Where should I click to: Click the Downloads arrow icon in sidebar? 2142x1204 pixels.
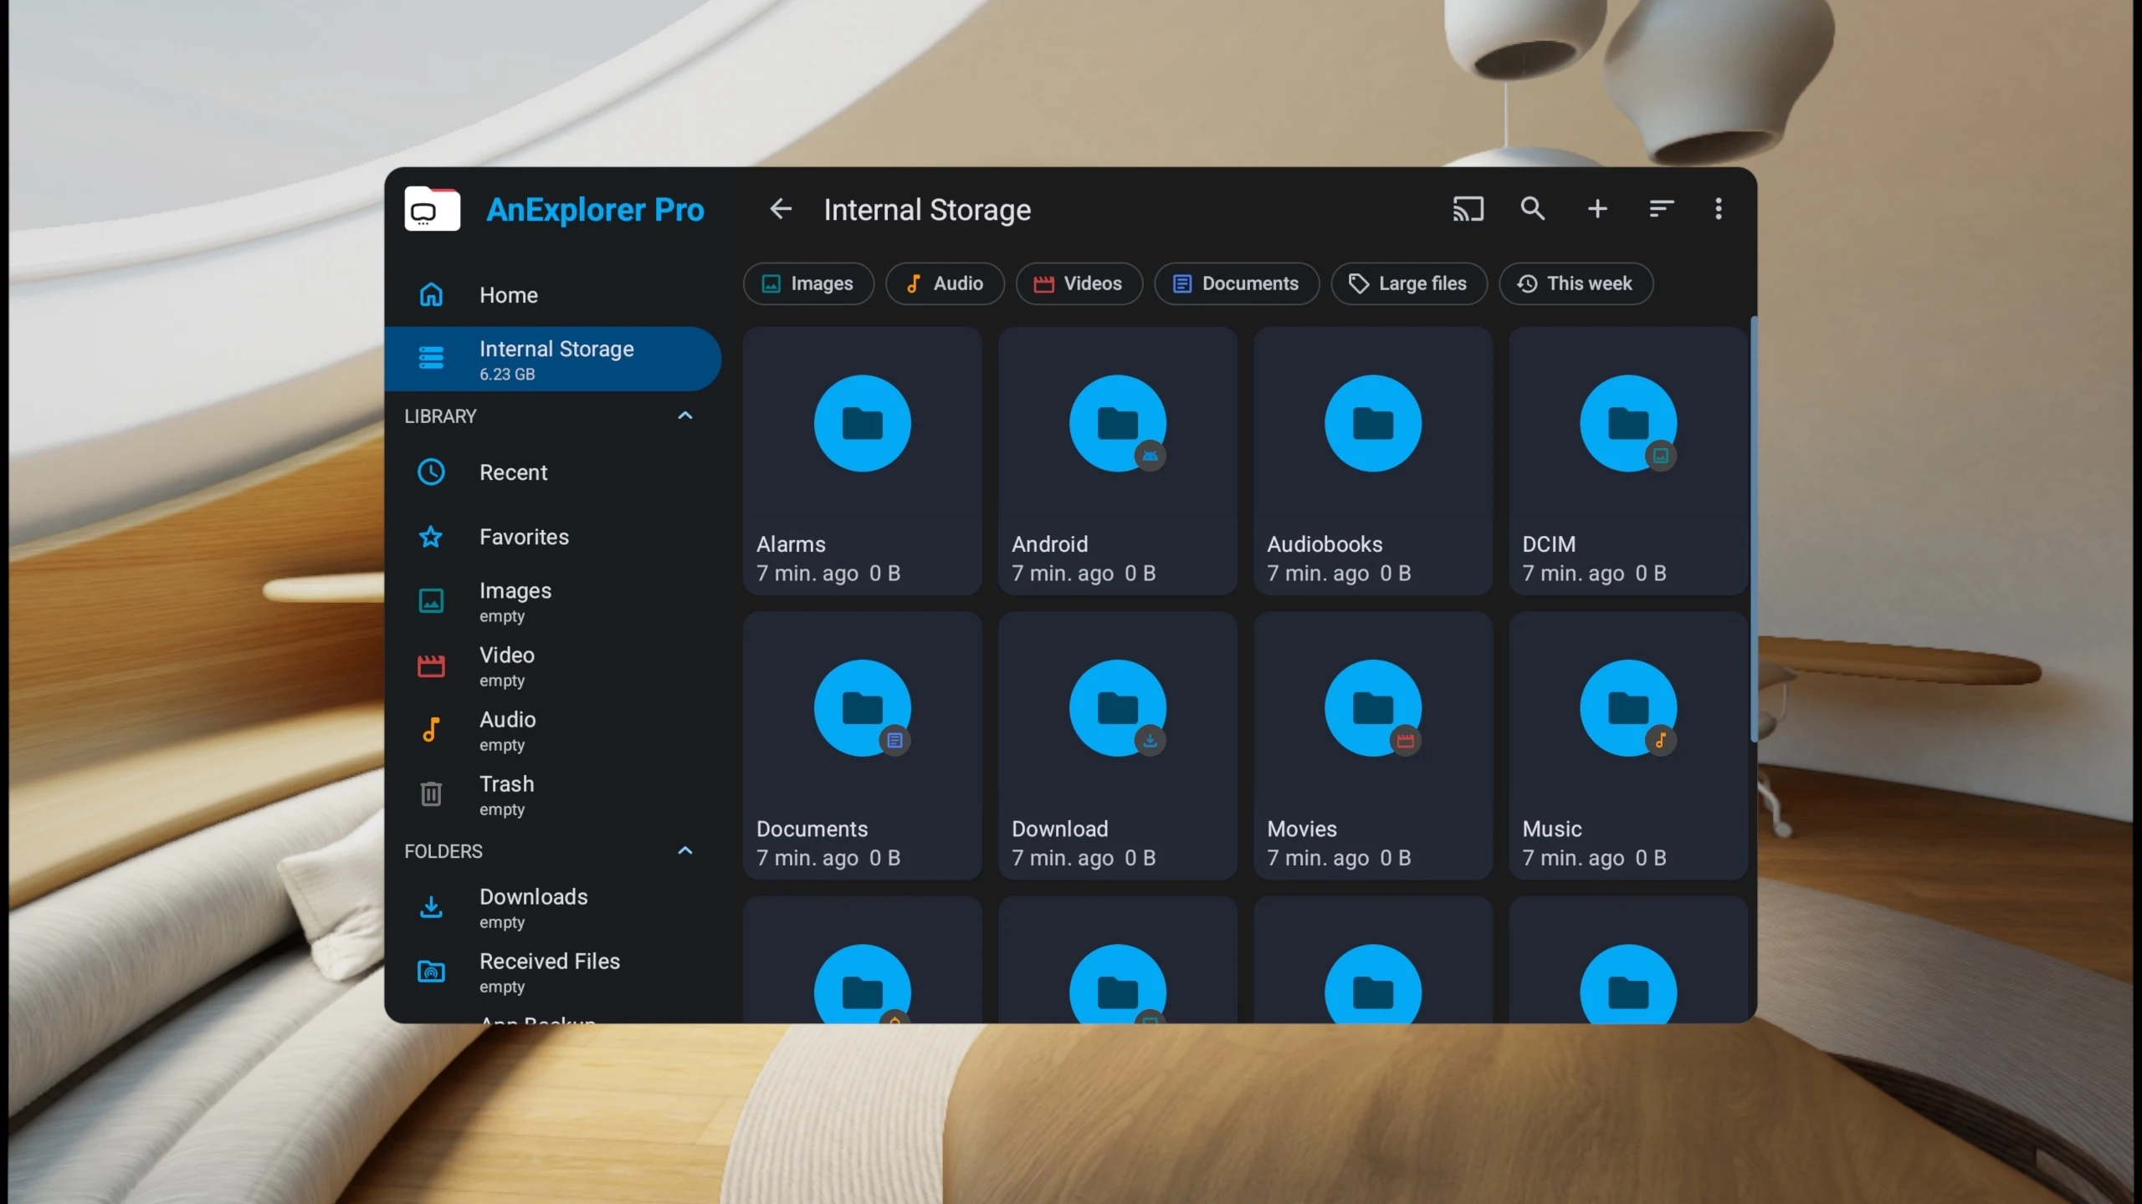pyautogui.click(x=431, y=907)
